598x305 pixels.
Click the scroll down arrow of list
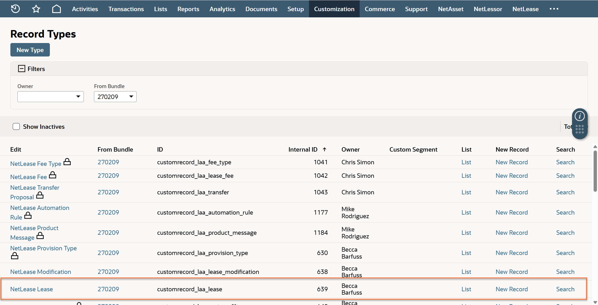tap(595, 302)
